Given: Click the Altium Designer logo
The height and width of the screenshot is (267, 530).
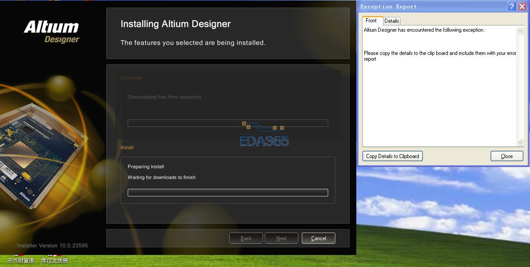Looking at the screenshot, I should (51, 32).
